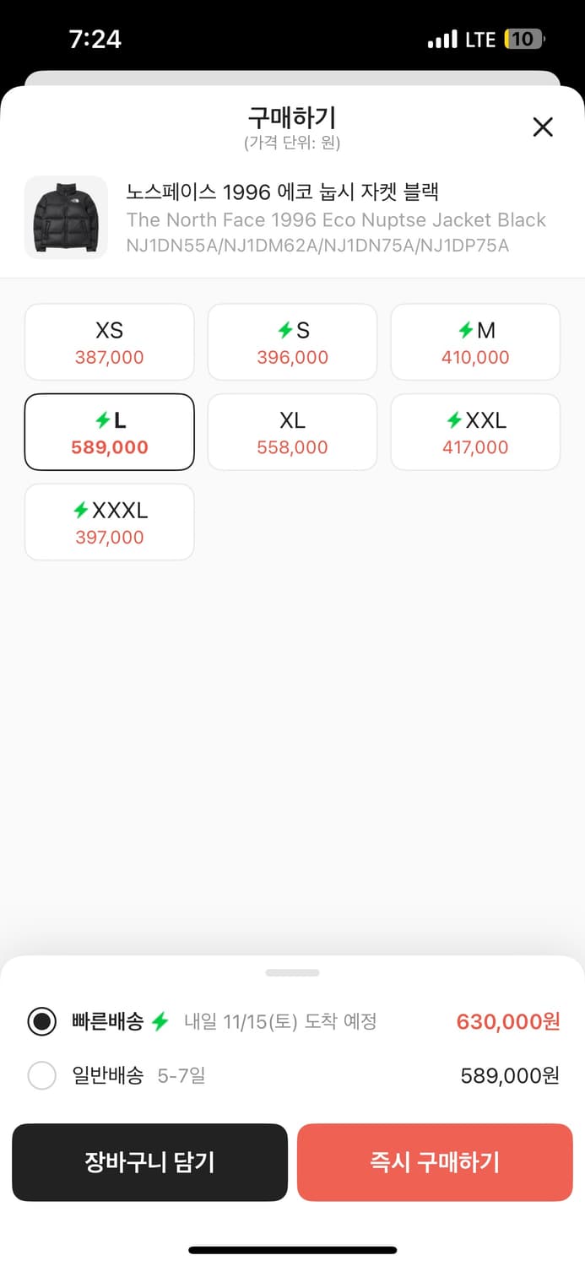Tap the lightning bolt icon on size XXXL
Viewport: 585px width, 1266px height.
(x=81, y=510)
